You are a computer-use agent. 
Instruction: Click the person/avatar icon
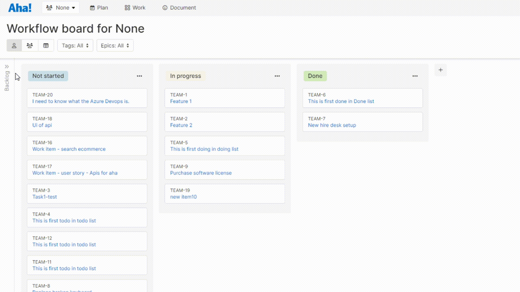[x=14, y=46]
